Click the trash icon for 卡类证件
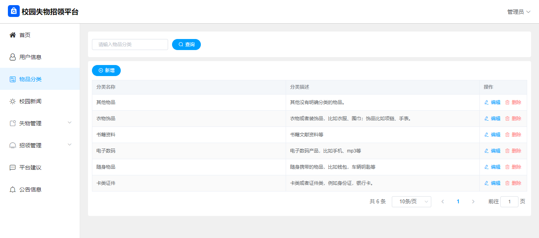 (507, 183)
